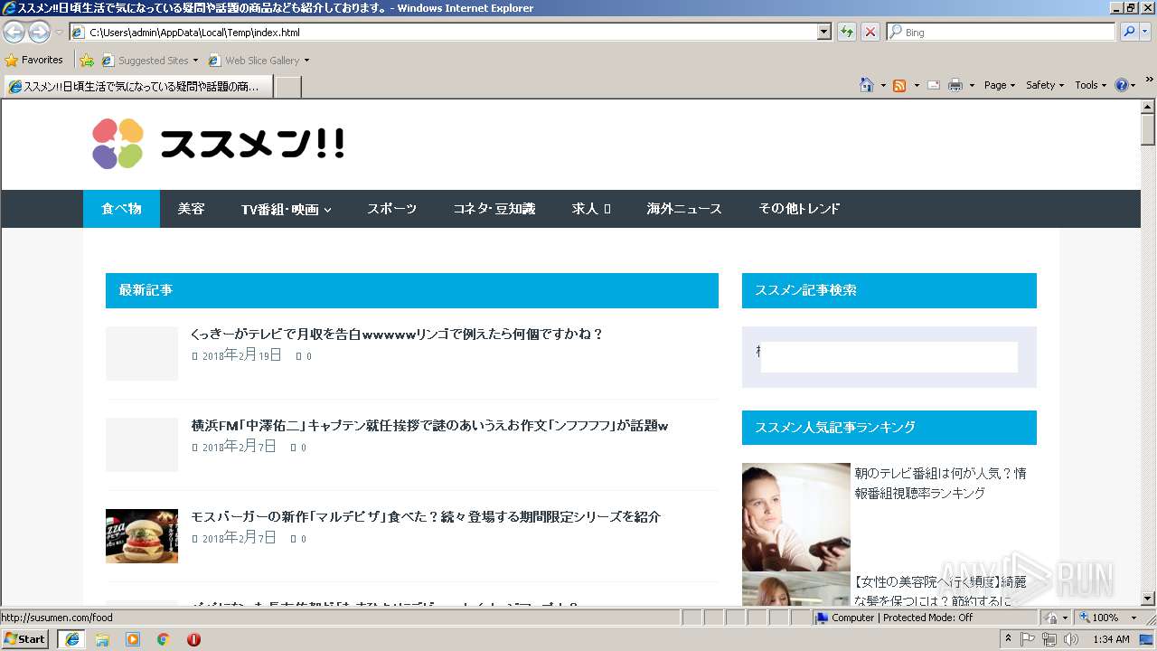Viewport: 1157px width, 651px height.
Task: Click the Print icon
Action: click(x=955, y=85)
